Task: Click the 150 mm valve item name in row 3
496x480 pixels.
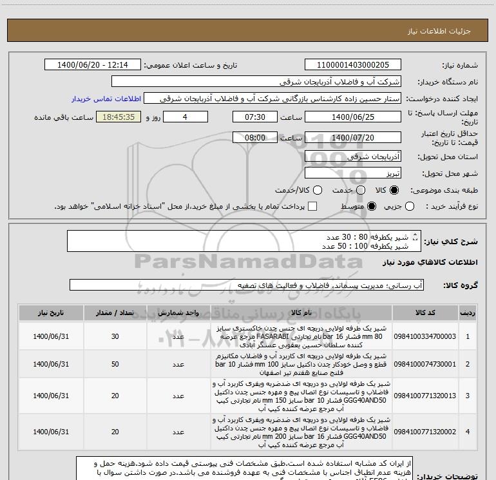Action: pos(301,396)
